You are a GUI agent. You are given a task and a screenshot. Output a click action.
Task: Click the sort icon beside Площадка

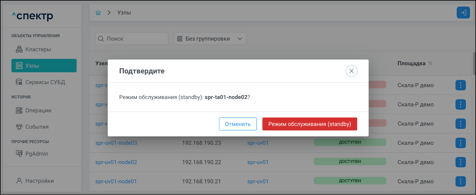(x=430, y=63)
